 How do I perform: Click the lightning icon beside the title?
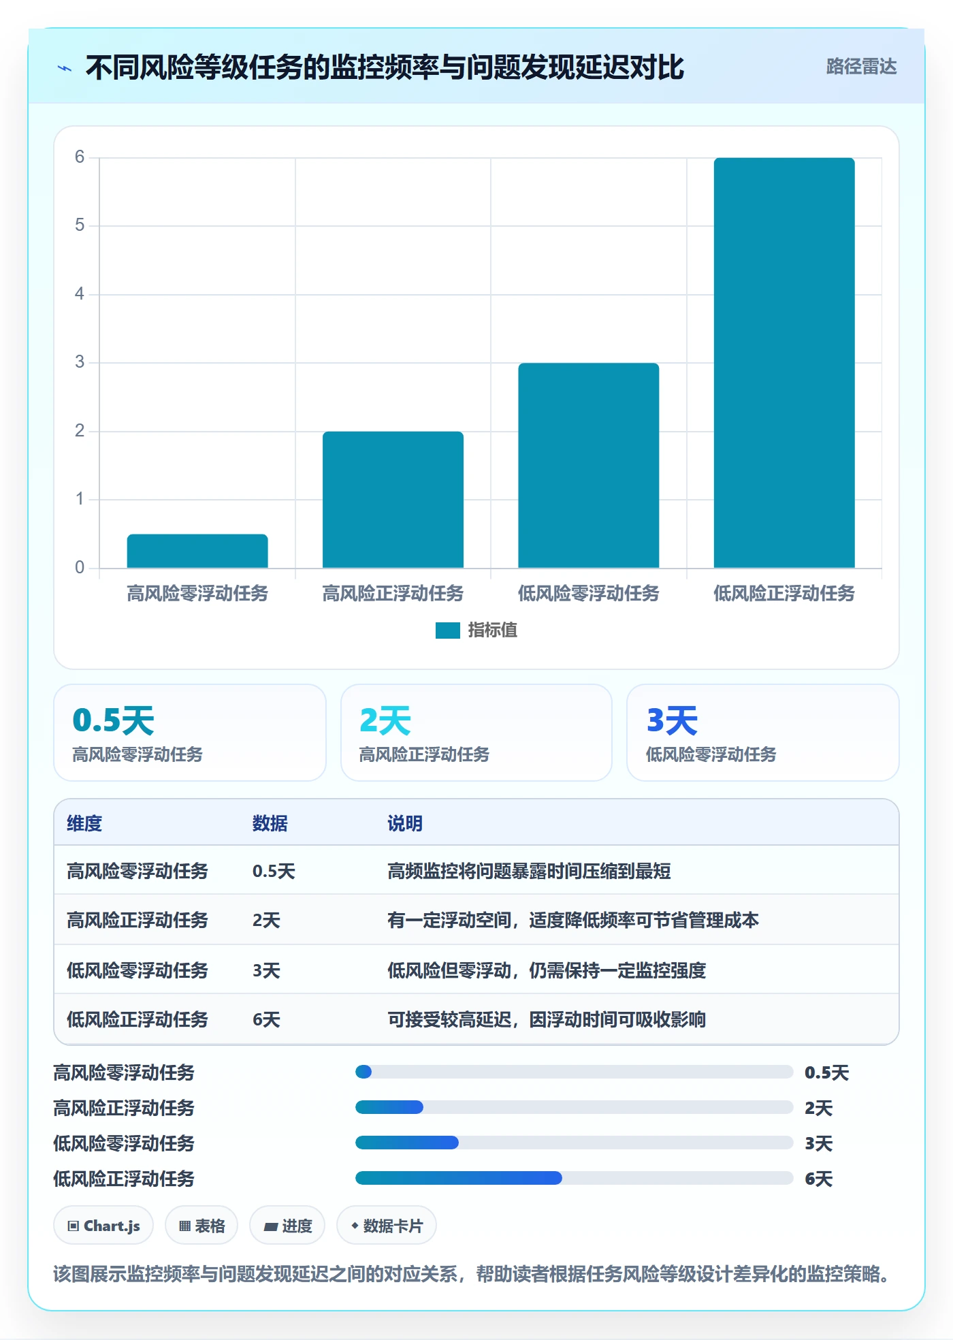click(x=65, y=68)
